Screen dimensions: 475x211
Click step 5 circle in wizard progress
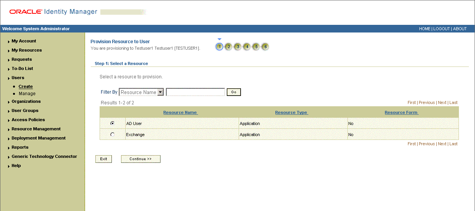pyautogui.click(x=256, y=47)
